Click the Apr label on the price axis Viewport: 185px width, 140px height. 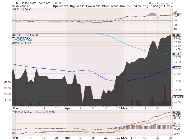tap(68, 108)
